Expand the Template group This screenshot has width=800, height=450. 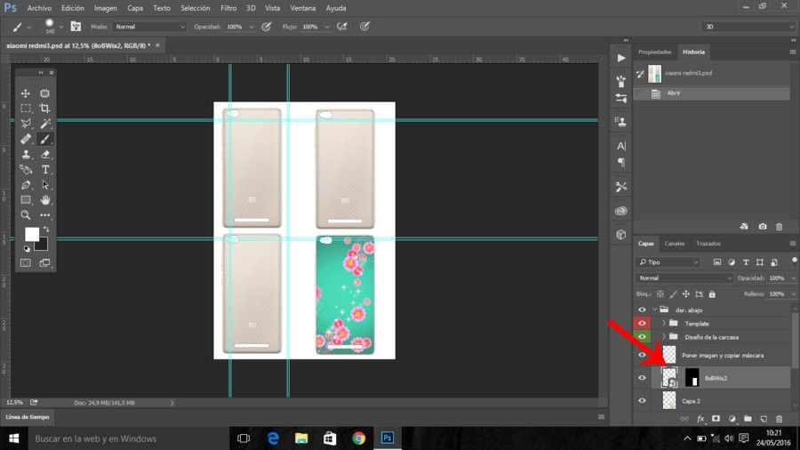pos(664,324)
